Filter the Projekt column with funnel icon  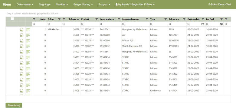tap(97, 19)
